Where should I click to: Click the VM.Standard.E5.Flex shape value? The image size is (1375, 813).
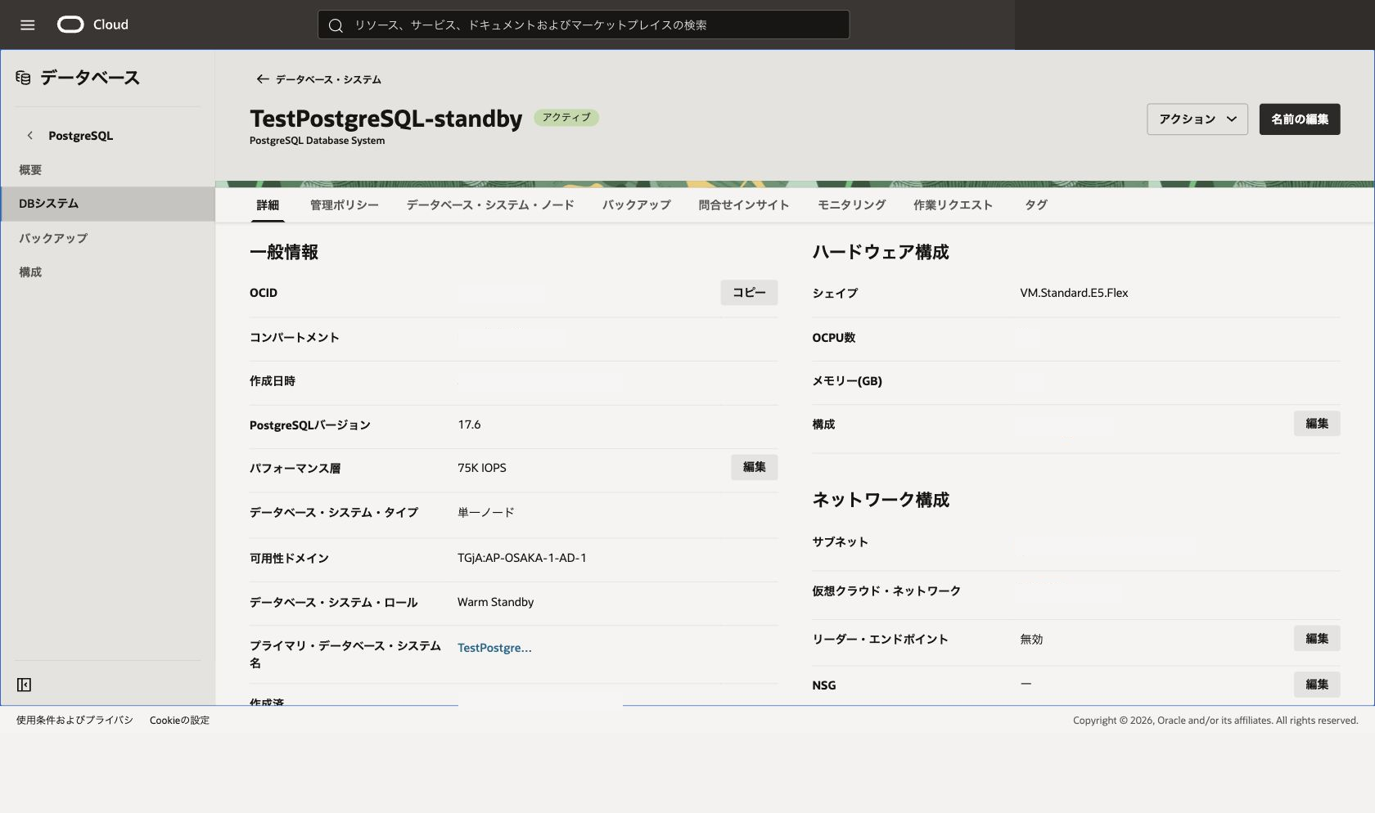1074,293
